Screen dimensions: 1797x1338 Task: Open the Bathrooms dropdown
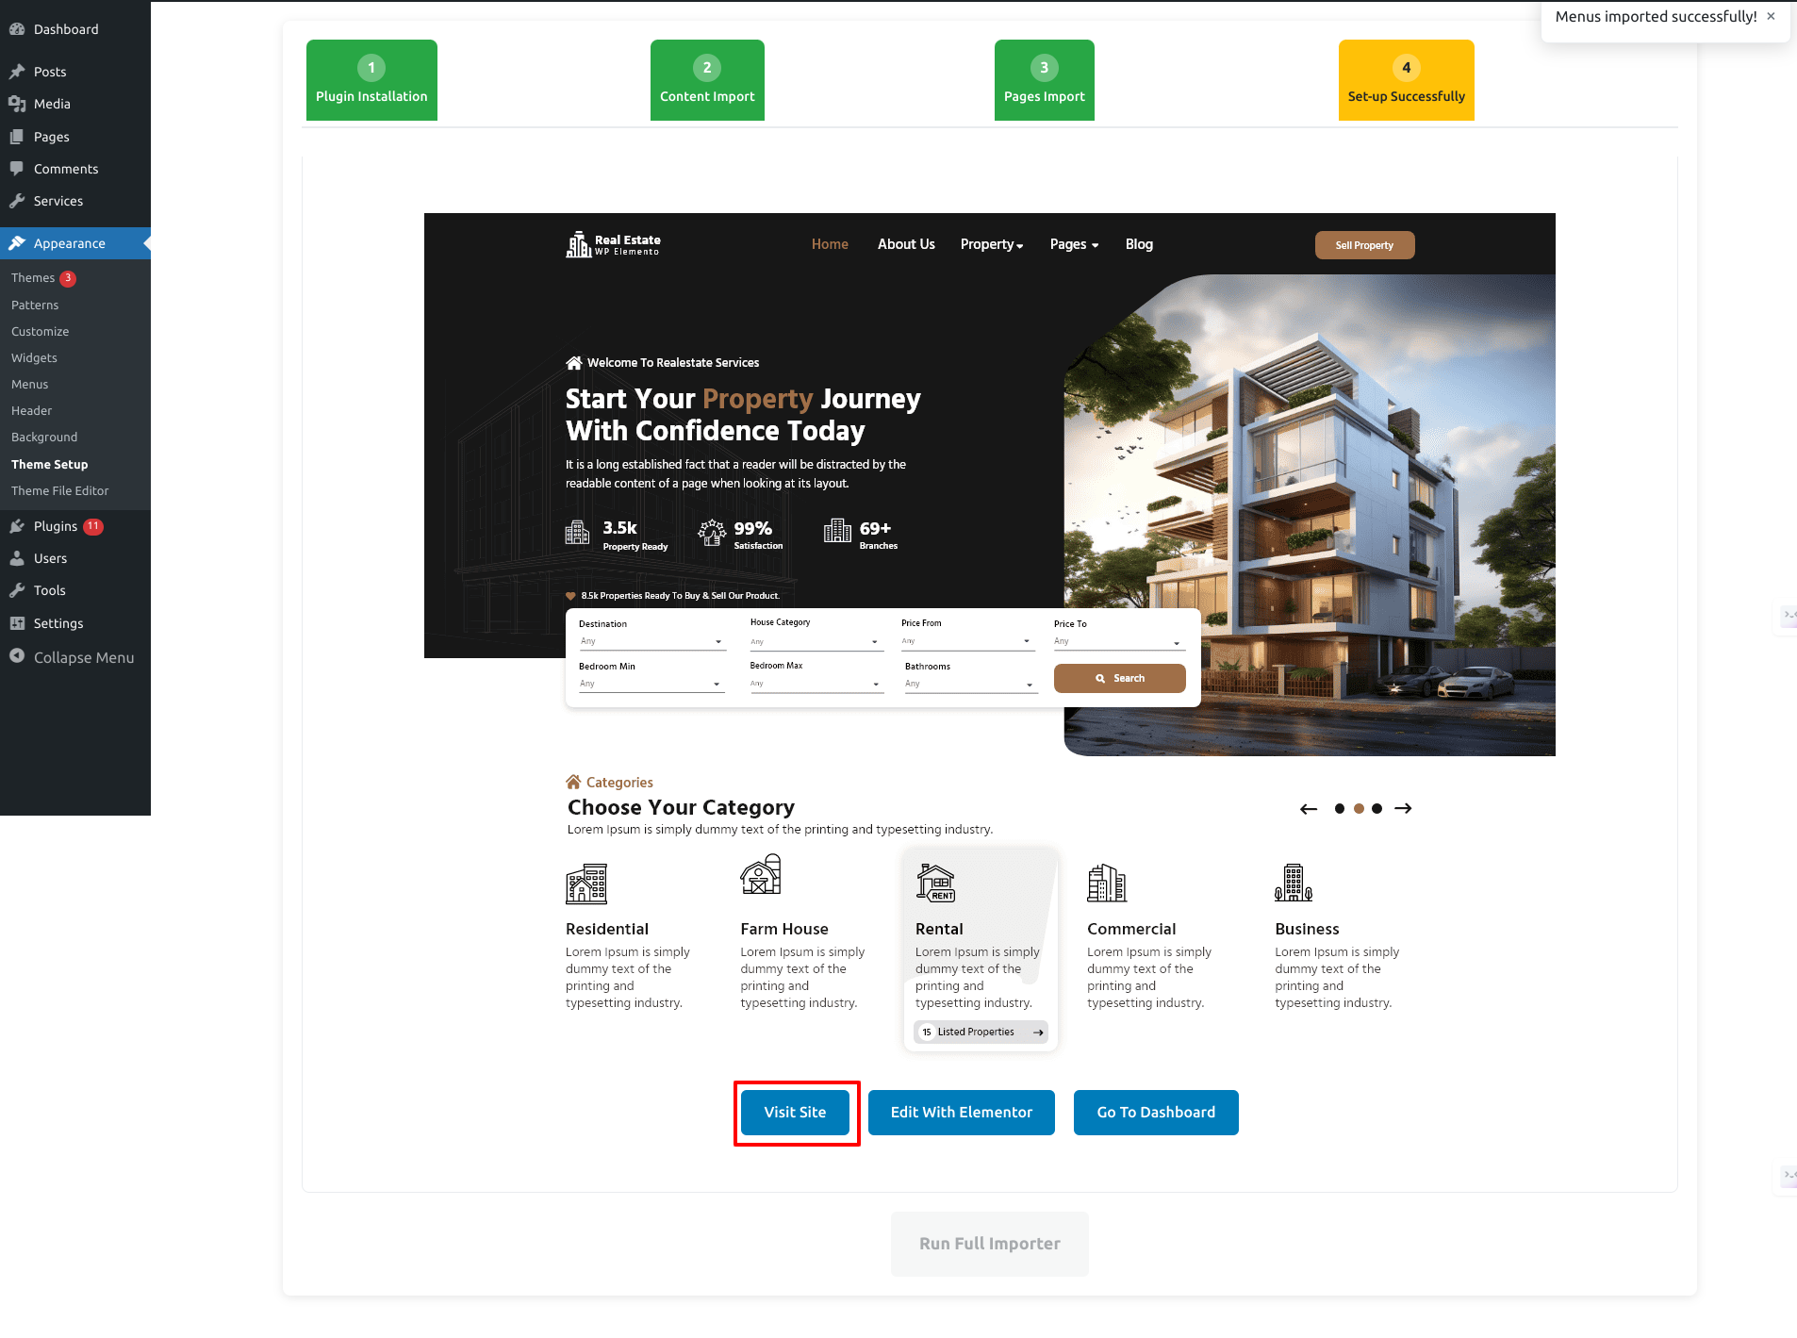969,684
